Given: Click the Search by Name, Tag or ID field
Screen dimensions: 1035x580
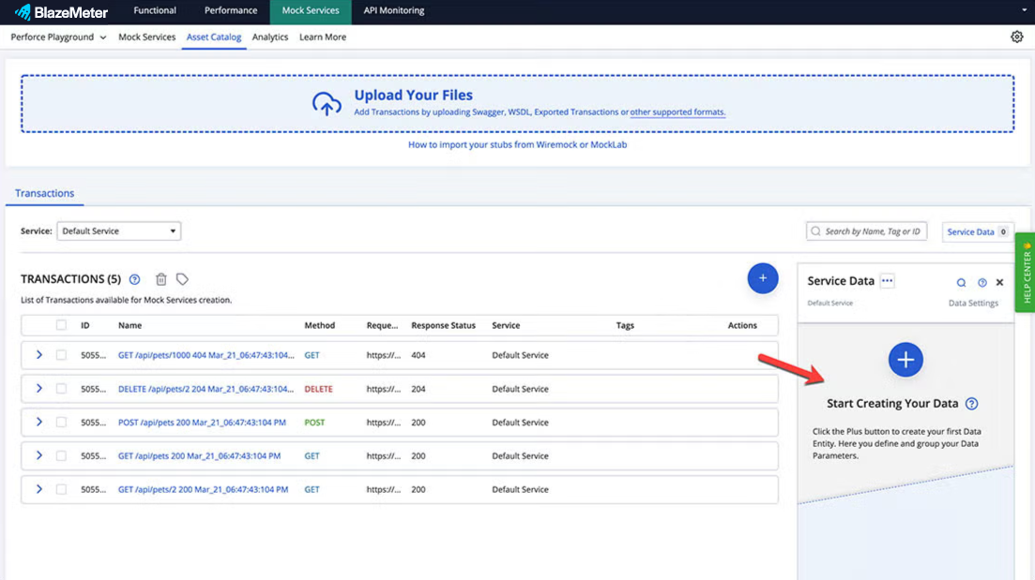Looking at the screenshot, I should pos(865,231).
